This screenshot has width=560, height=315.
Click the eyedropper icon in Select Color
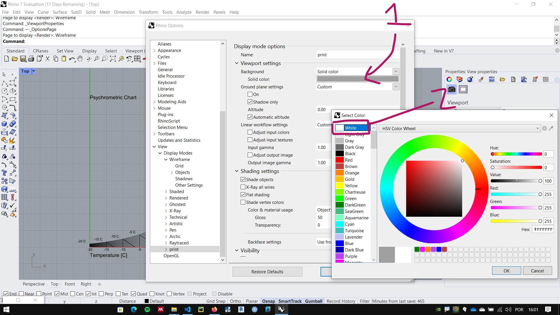click(551, 128)
